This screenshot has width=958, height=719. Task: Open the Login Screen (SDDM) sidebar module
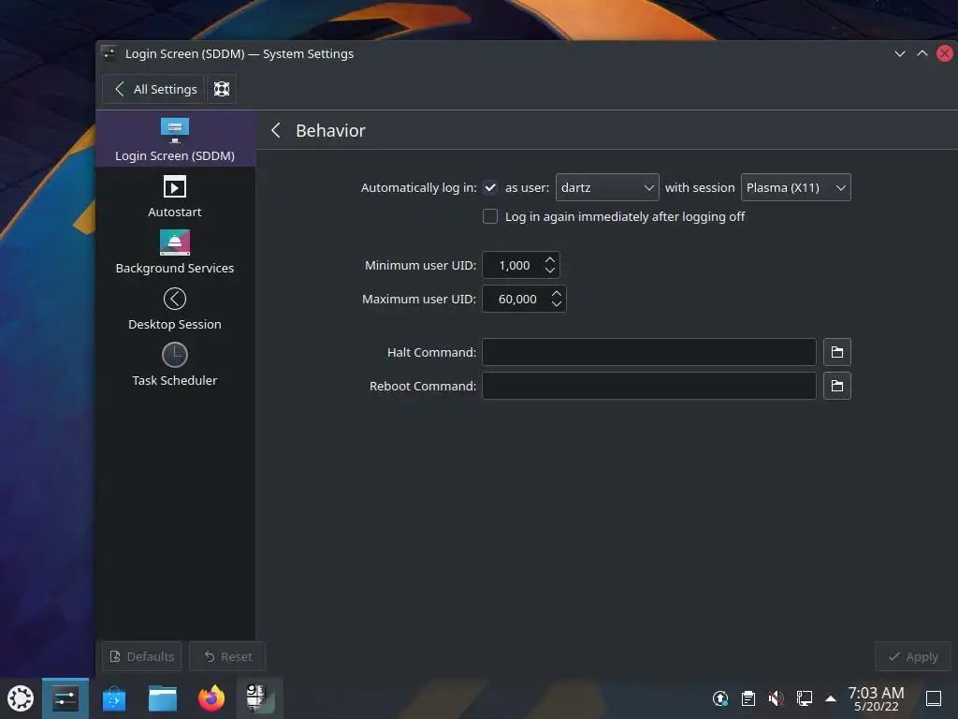[x=175, y=139]
